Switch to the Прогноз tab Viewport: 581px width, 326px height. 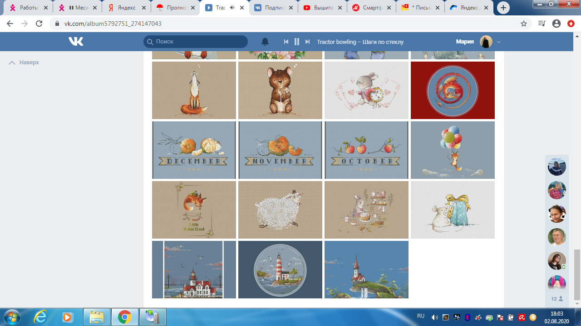(x=175, y=8)
